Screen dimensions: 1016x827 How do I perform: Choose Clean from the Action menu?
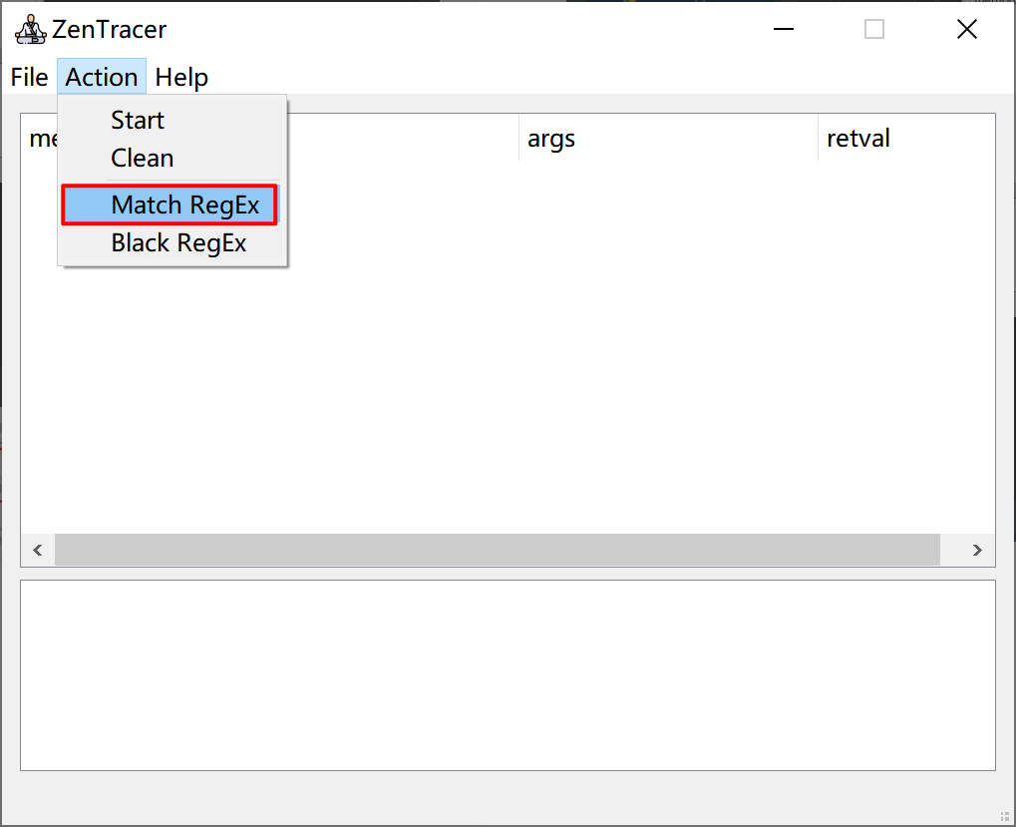click(x=172, y=159)
